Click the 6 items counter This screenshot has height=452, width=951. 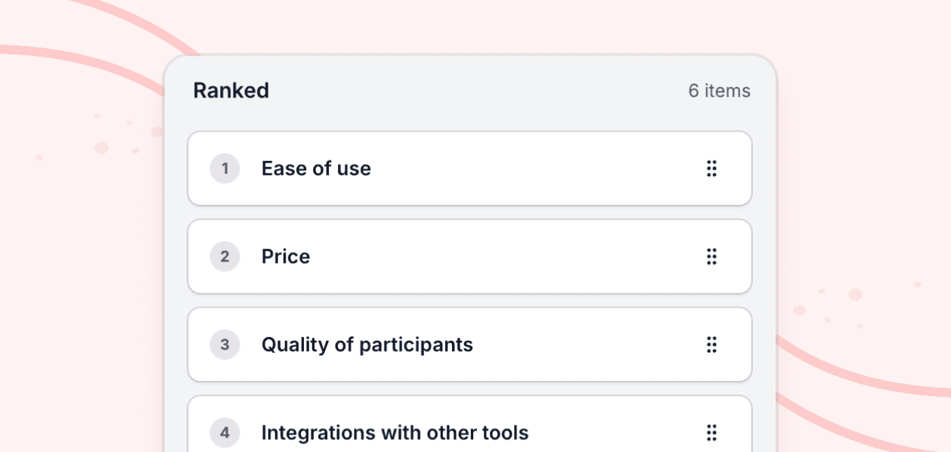click(719, 91)
